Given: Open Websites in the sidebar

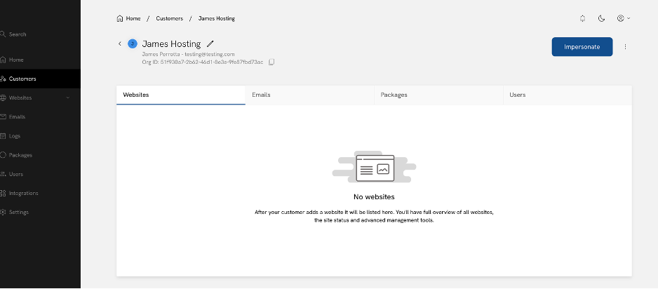Looking at the screenshot, I should click(x=40, y=98).
